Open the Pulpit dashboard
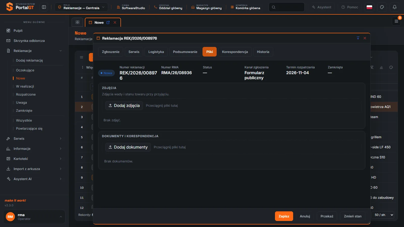404x227 pixels. (34, 31)
